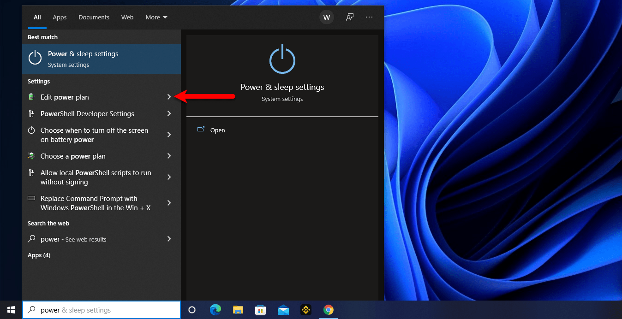
Task: Switch to the Documents tab
Action: (94, 18)
